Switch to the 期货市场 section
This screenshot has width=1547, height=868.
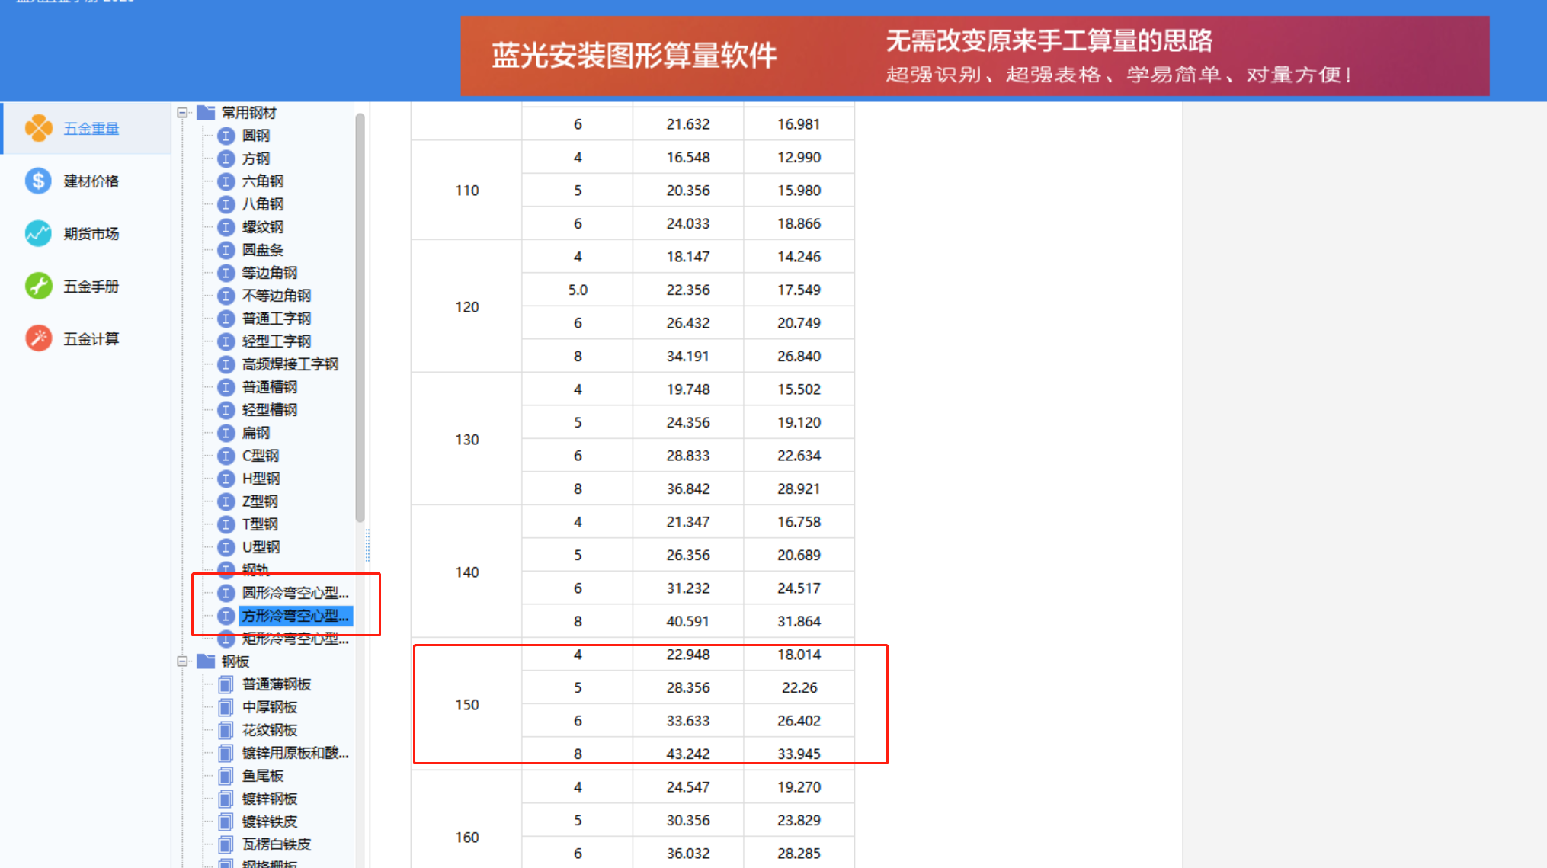pyautogui.click(x=91, y=234)
